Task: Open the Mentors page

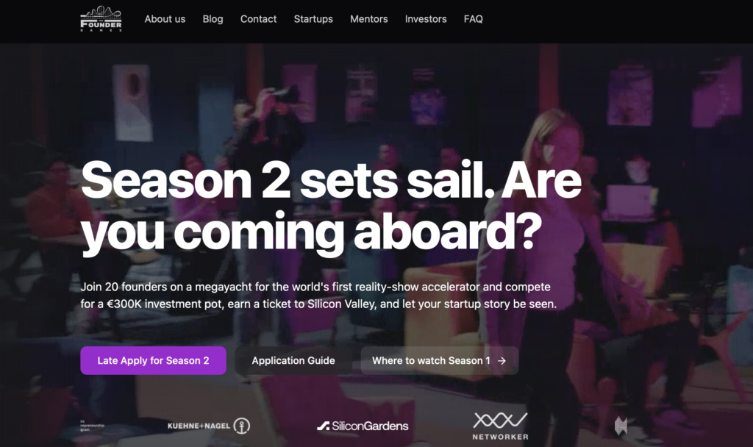Action: tap(369, 19)
